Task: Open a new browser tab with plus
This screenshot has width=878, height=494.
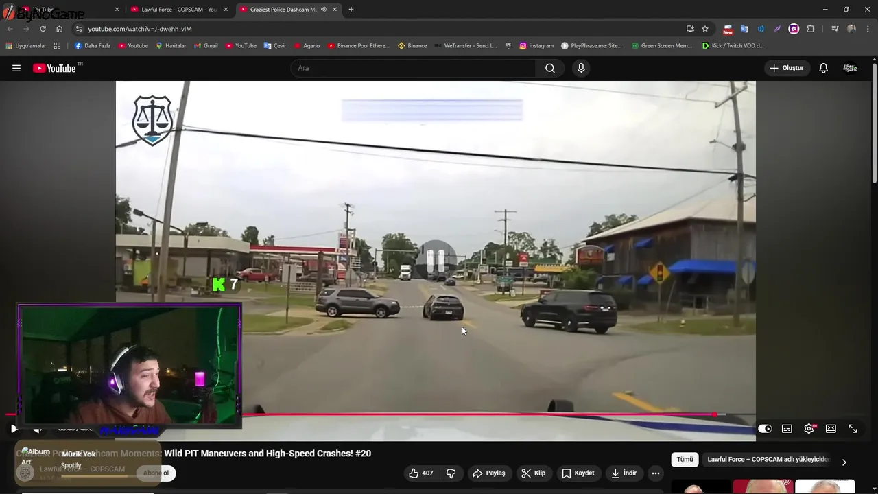Action: pos(351,10)
